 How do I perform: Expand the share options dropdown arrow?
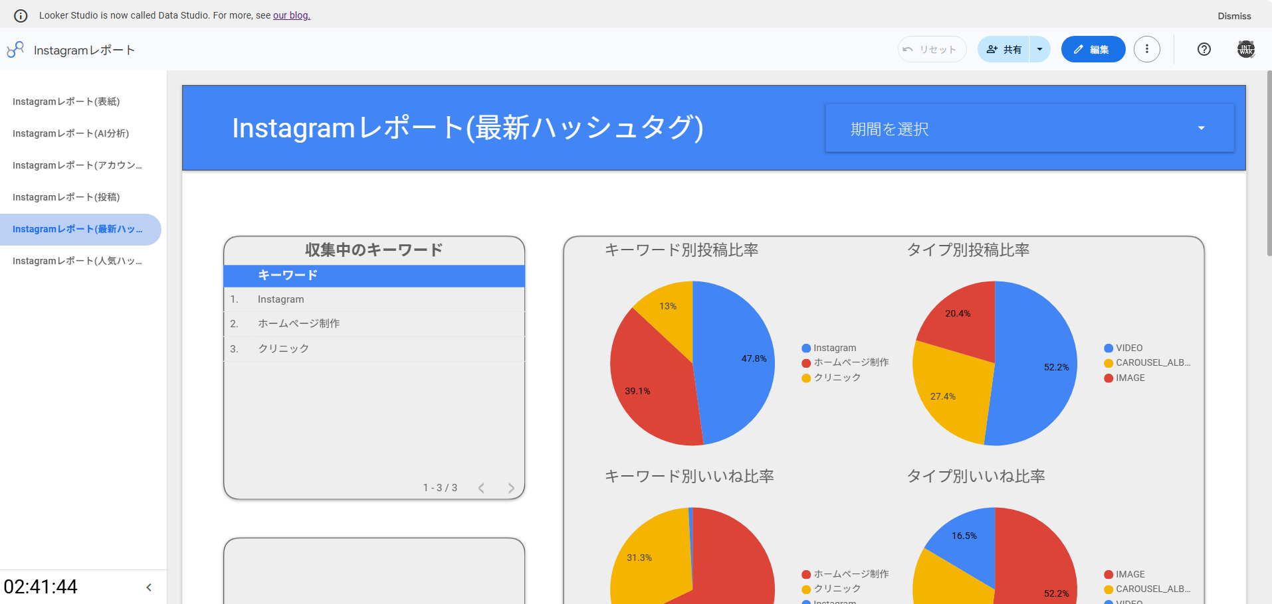1040,49
